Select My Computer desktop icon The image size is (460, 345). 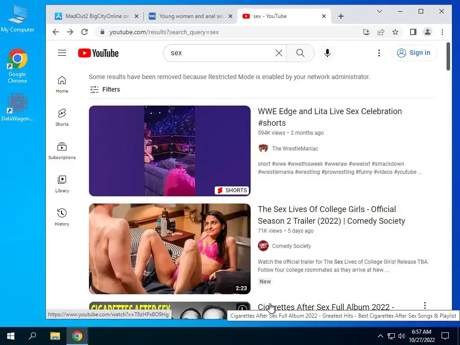click(18, 19)
